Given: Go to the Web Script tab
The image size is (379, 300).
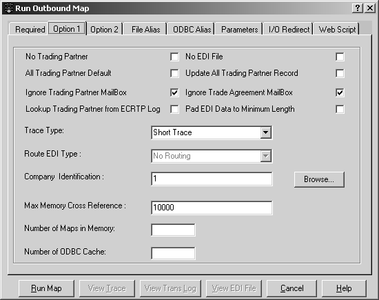Looking at the screenshot, I should (337, 30).
